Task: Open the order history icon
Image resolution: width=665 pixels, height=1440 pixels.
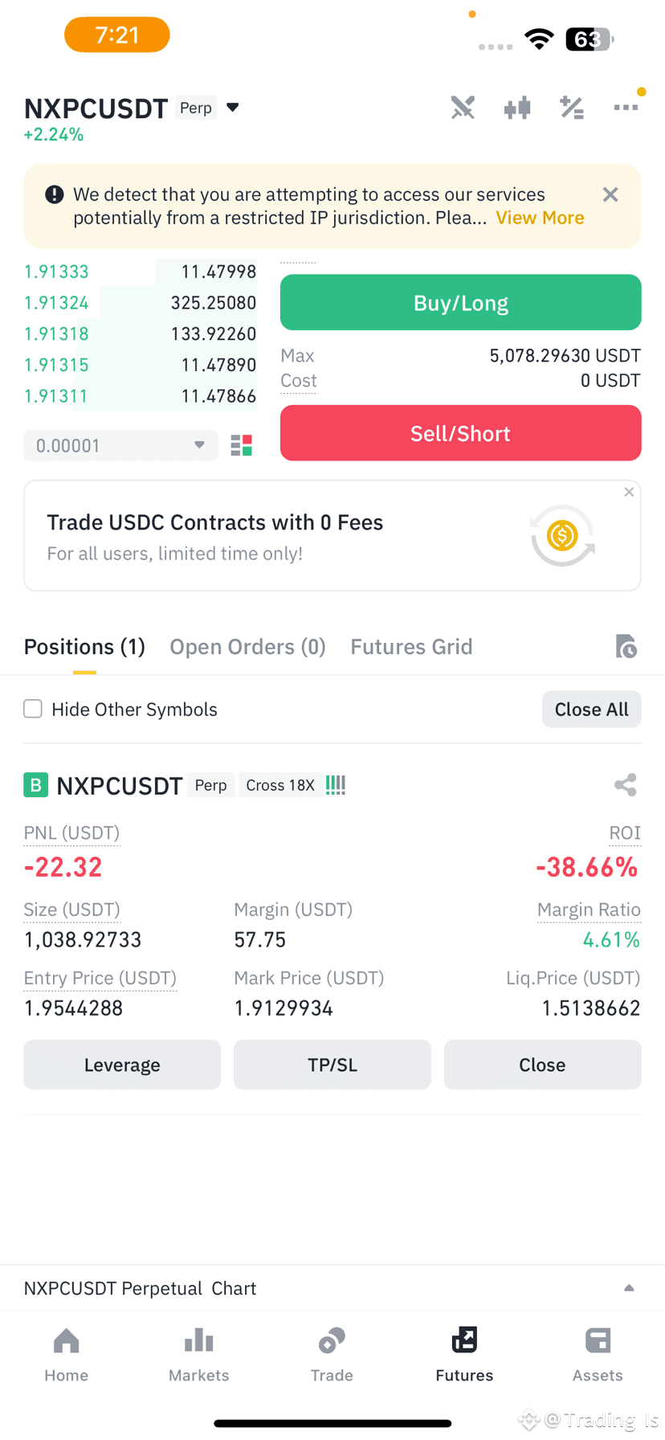Action: coord(626,646)
